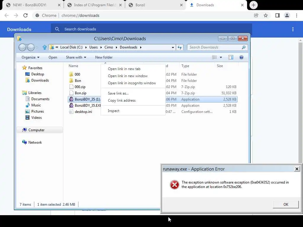Select Computer in navigation pane

tap(40, 130)
